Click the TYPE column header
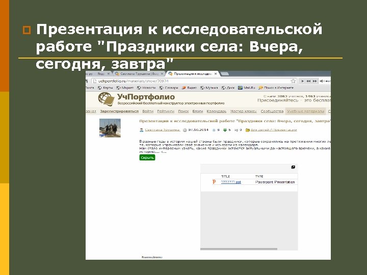 coord(259,176)
